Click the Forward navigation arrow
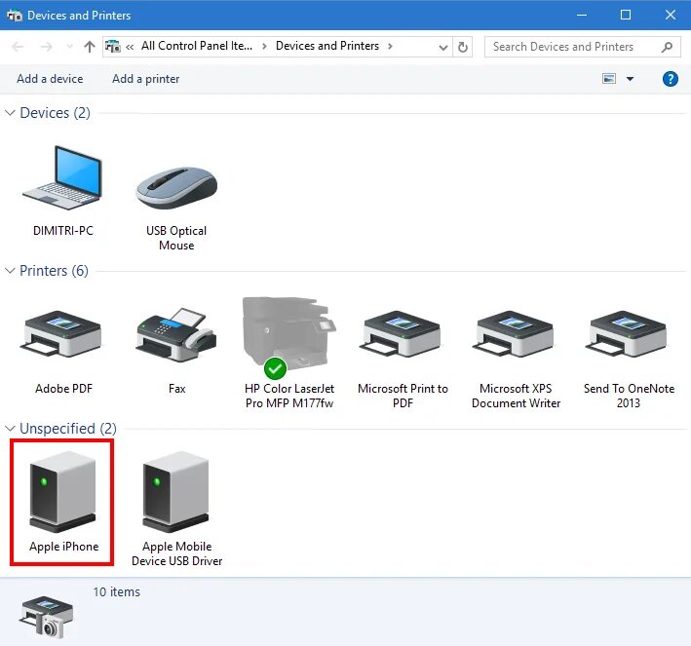691x646 pixels. (46, 46)
